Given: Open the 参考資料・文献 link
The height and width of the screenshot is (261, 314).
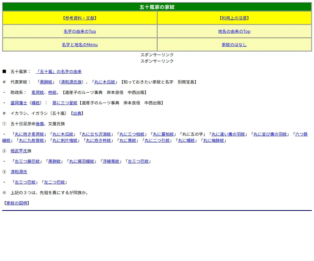Looking at the screenshot, I should click(x=80, y=18).
